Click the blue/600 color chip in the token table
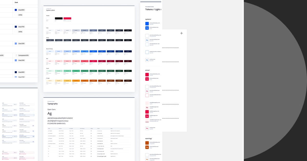 [16, 10]
